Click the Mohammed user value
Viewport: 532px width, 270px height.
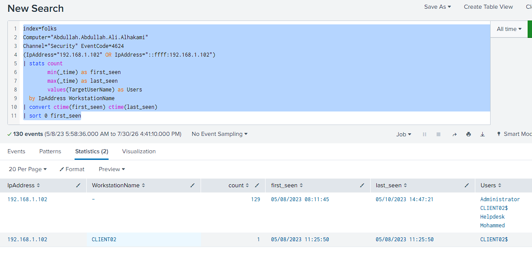click(492, 226)
